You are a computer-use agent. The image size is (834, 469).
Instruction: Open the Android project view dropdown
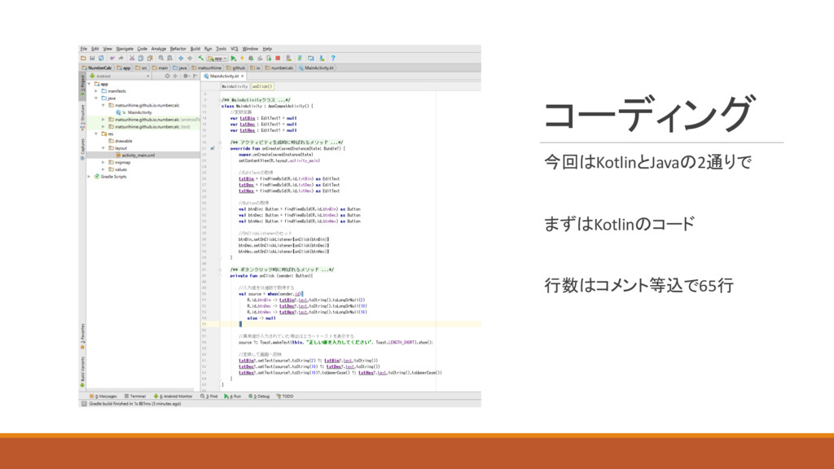click(119, 76)
